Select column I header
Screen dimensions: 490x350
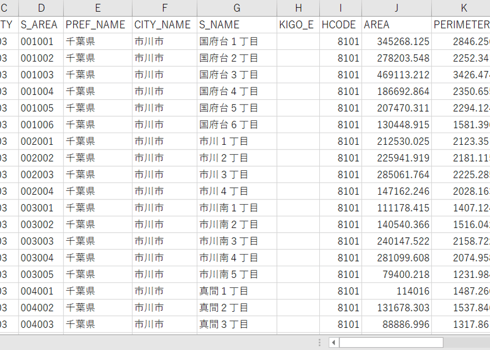340,8
